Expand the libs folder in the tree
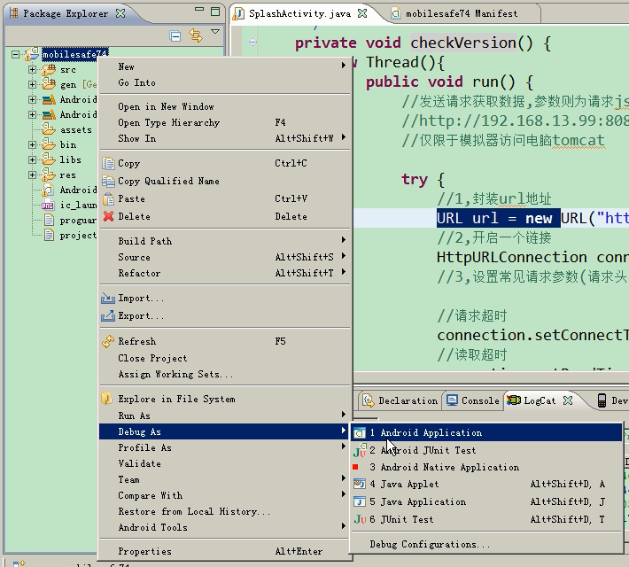This screenshot has width=629, height=567. click(33, 160)
